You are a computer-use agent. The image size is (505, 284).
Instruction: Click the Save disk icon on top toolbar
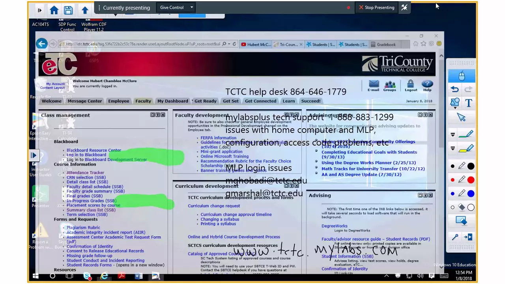pos(68,10)
